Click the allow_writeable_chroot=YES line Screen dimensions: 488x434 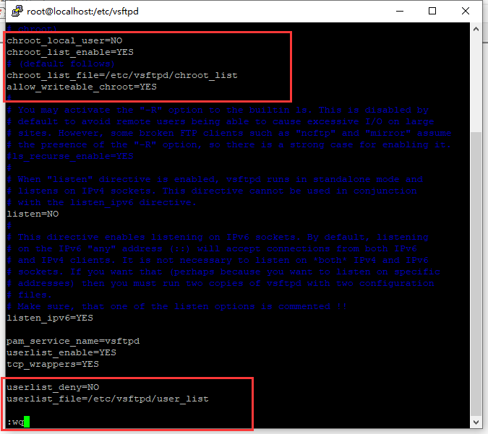tap(82, 87)
